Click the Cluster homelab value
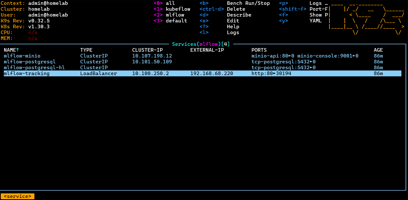This screenshot has width=408, height=200. 39,9
